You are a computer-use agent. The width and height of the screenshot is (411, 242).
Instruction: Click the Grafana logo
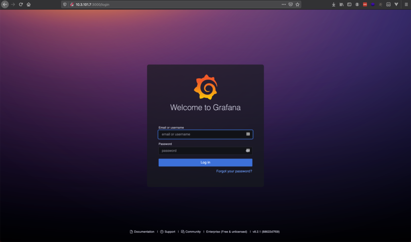205,87
